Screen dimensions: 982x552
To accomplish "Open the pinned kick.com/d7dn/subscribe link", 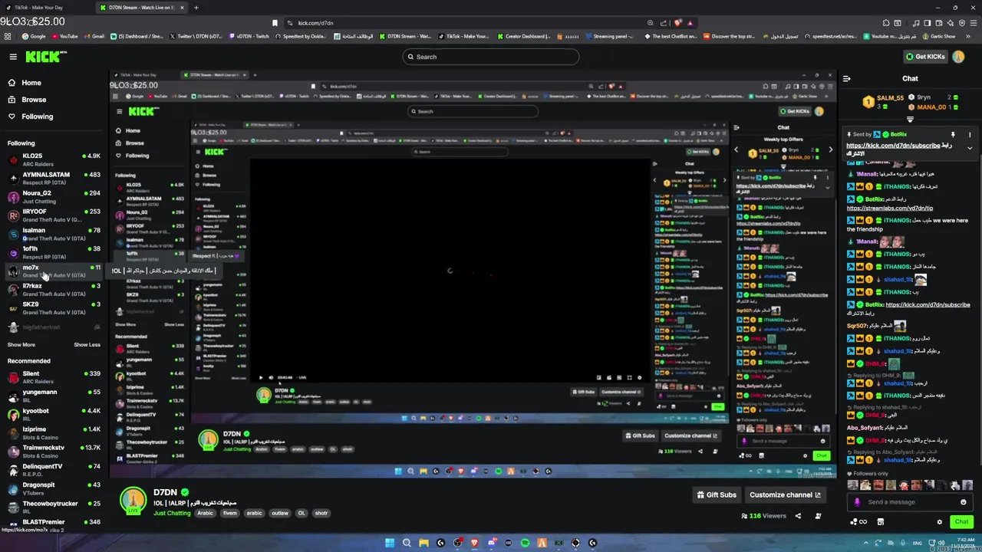I will tap(893, 145).
